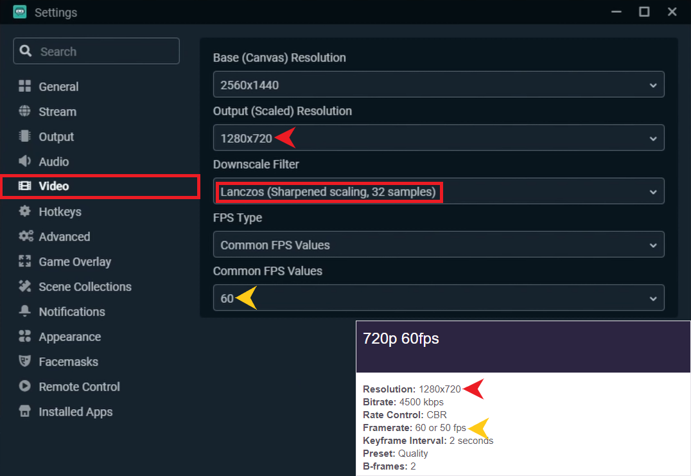Click the 'Bitrate: 4500 kbps' text

click(x=403, y=402)
